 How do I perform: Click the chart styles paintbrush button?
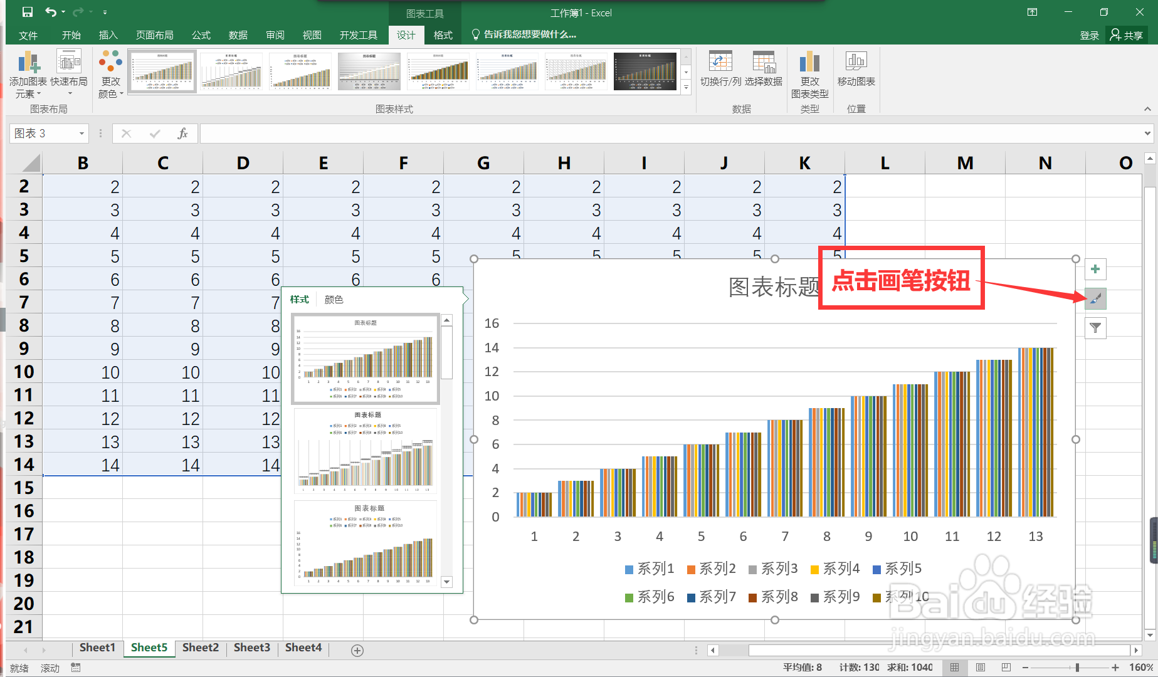point(1095,298)
